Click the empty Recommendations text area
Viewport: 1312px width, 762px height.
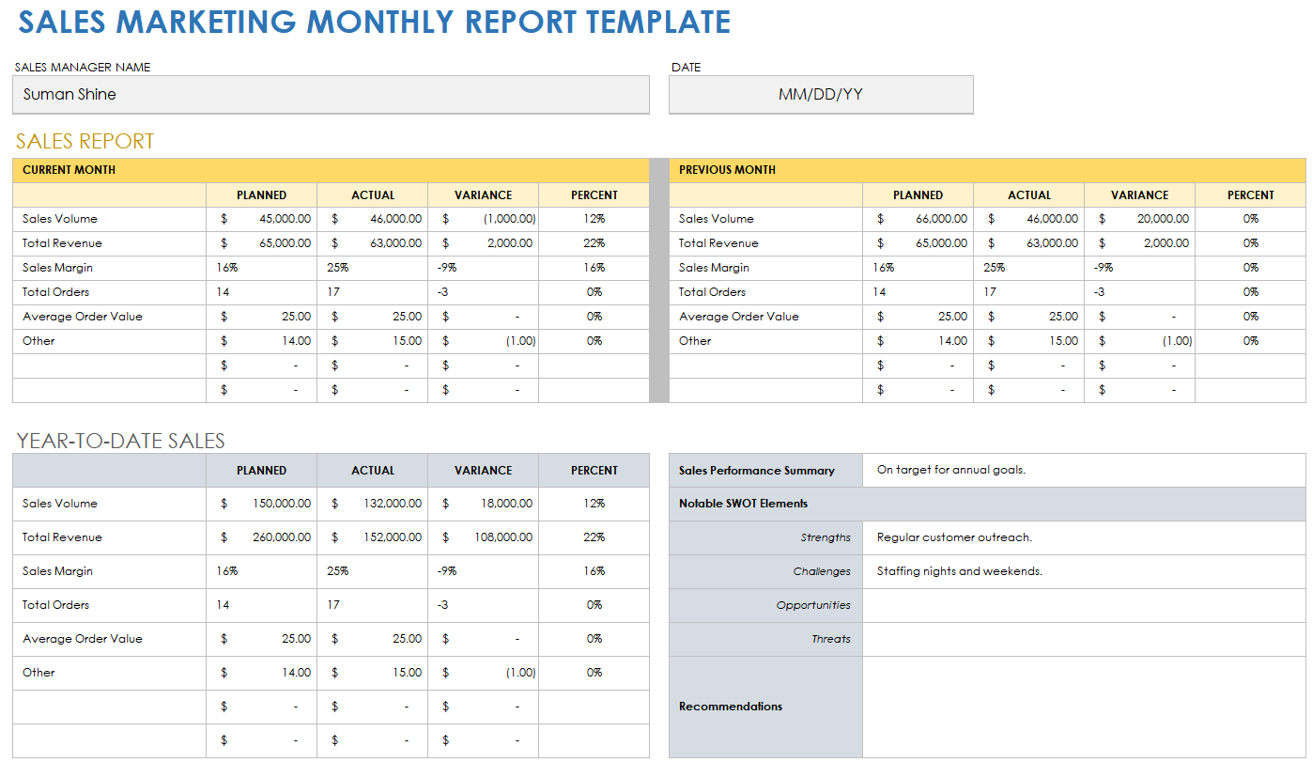click(1083, 707)
